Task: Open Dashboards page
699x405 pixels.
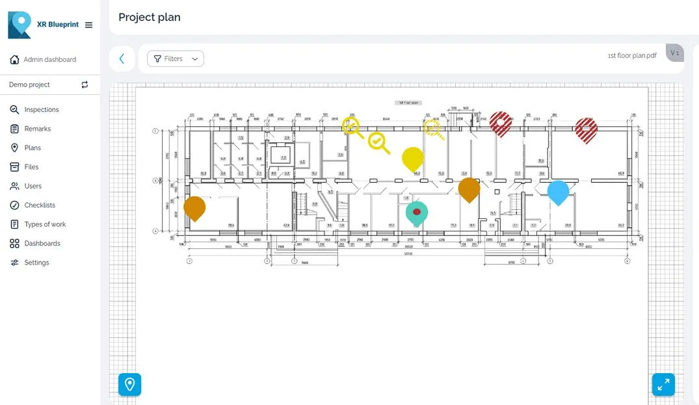Action: pyautogui.click(x=42, y=244)
